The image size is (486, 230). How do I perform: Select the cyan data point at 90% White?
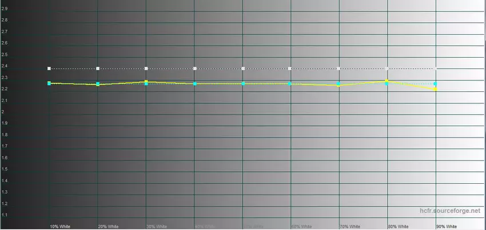tap(436, 84)
